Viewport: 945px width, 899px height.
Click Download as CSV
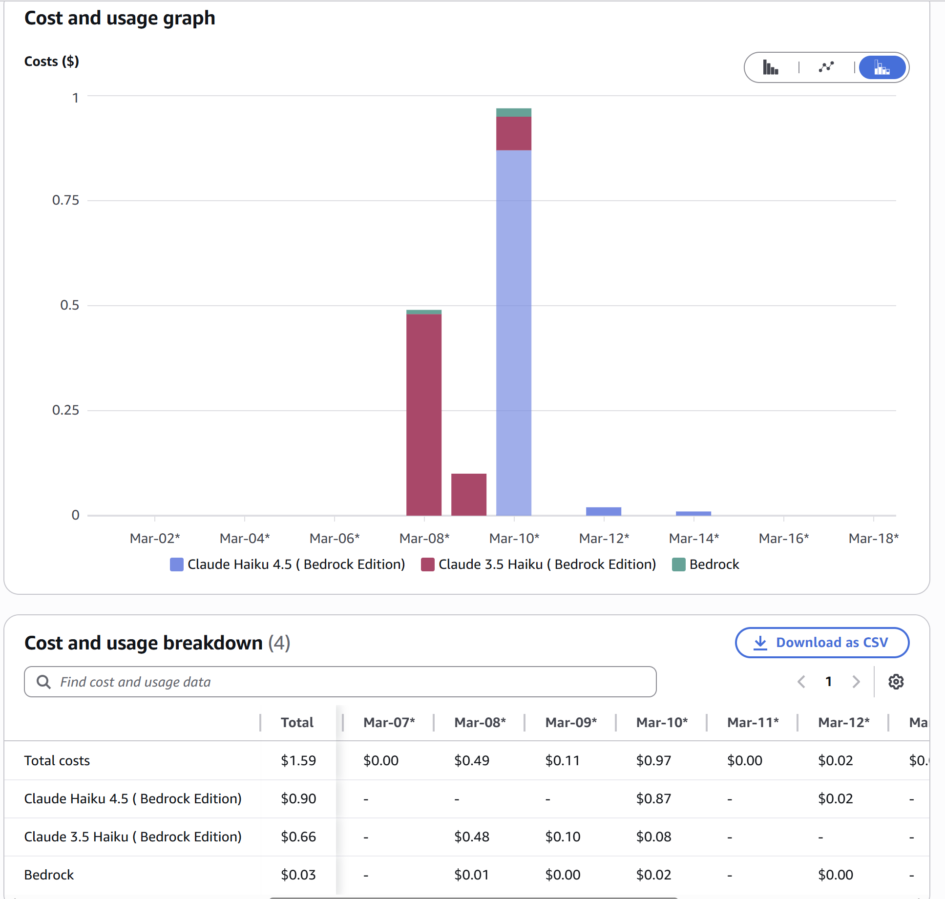click(822, 643)
